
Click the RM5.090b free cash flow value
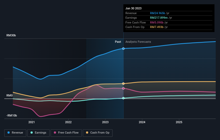point(157,22)
